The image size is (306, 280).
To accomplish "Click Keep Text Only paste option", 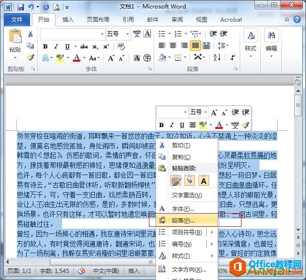I will [204, 180].
